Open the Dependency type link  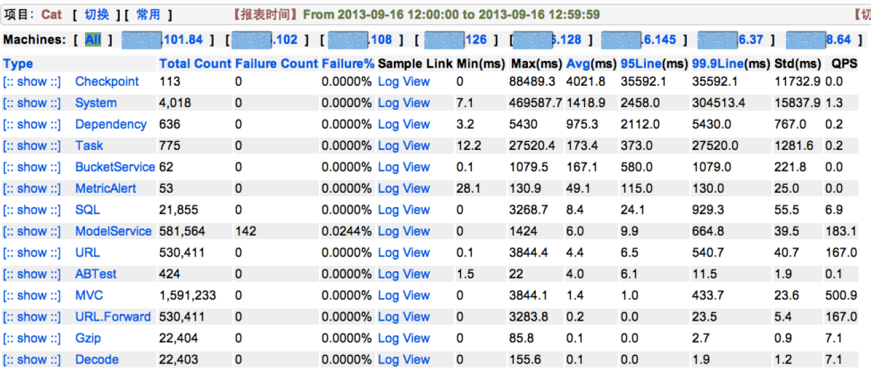111,125
